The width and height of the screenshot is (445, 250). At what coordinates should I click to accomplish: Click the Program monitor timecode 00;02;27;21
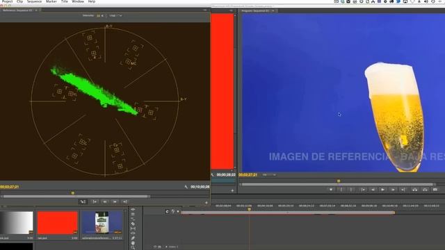[x=248, y=175]
